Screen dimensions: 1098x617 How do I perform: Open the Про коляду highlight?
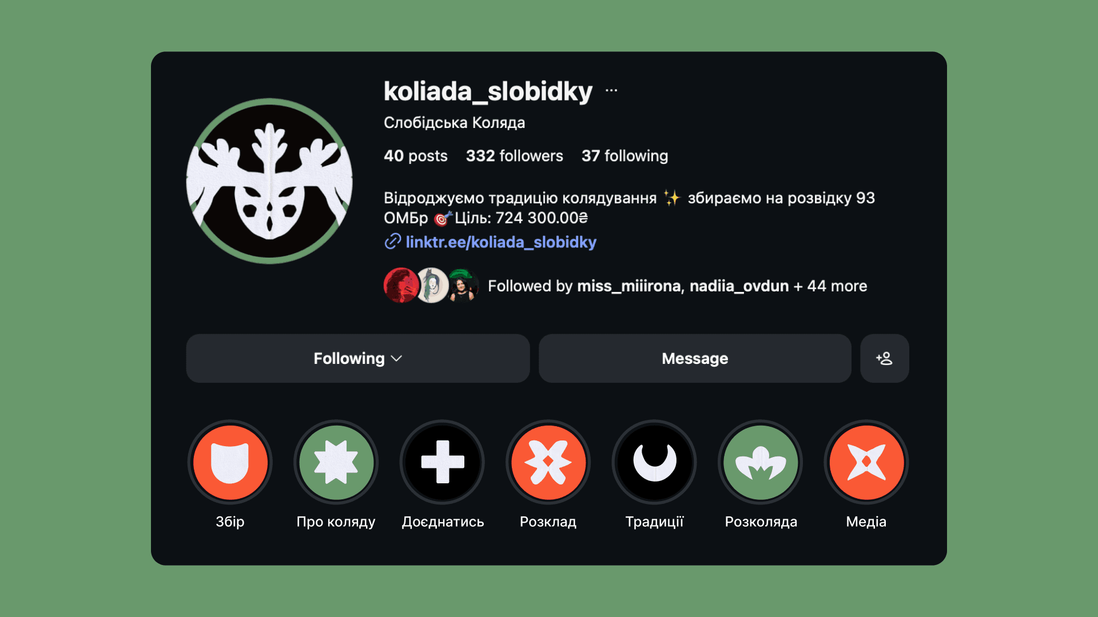pos(336,462)
